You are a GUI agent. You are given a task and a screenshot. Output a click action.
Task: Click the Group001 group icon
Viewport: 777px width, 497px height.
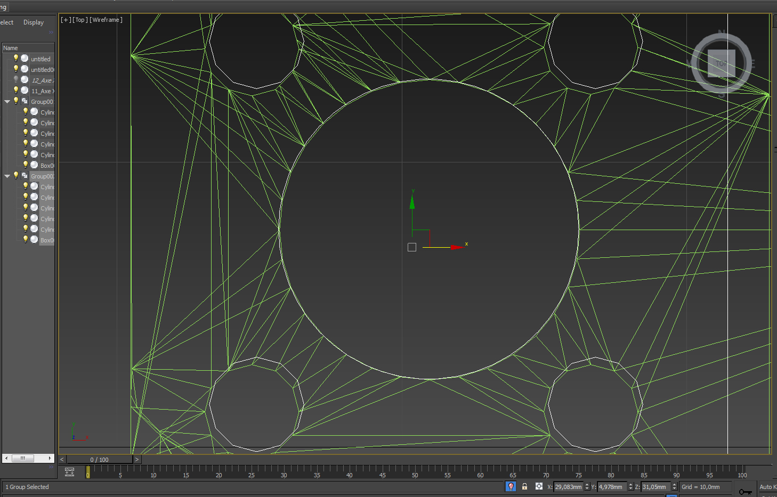pyautogui.click(x=25, y=101)
